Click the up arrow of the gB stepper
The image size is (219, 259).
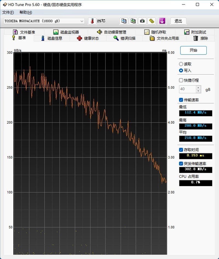(198, 87)
